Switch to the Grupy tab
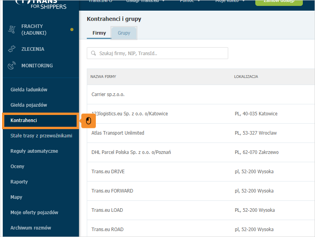 pyautogui.click(x=124, y=33)
